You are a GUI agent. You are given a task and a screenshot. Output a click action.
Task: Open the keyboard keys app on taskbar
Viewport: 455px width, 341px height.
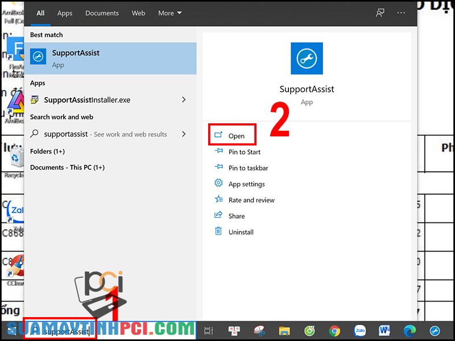(234, 331)
